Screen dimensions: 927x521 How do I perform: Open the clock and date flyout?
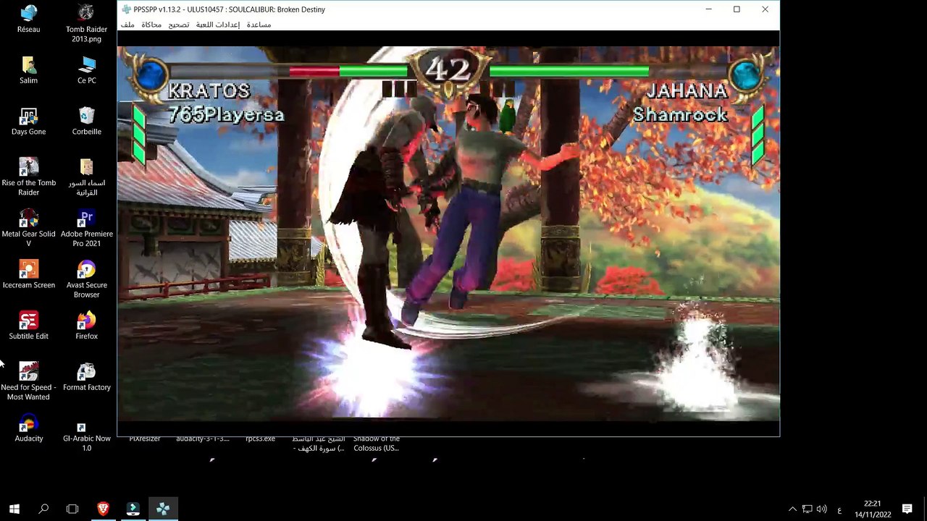click(872, 509)
